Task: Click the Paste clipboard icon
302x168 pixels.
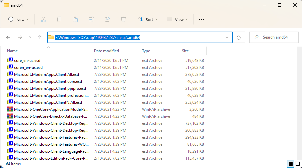Action: (x=75, y=19)
